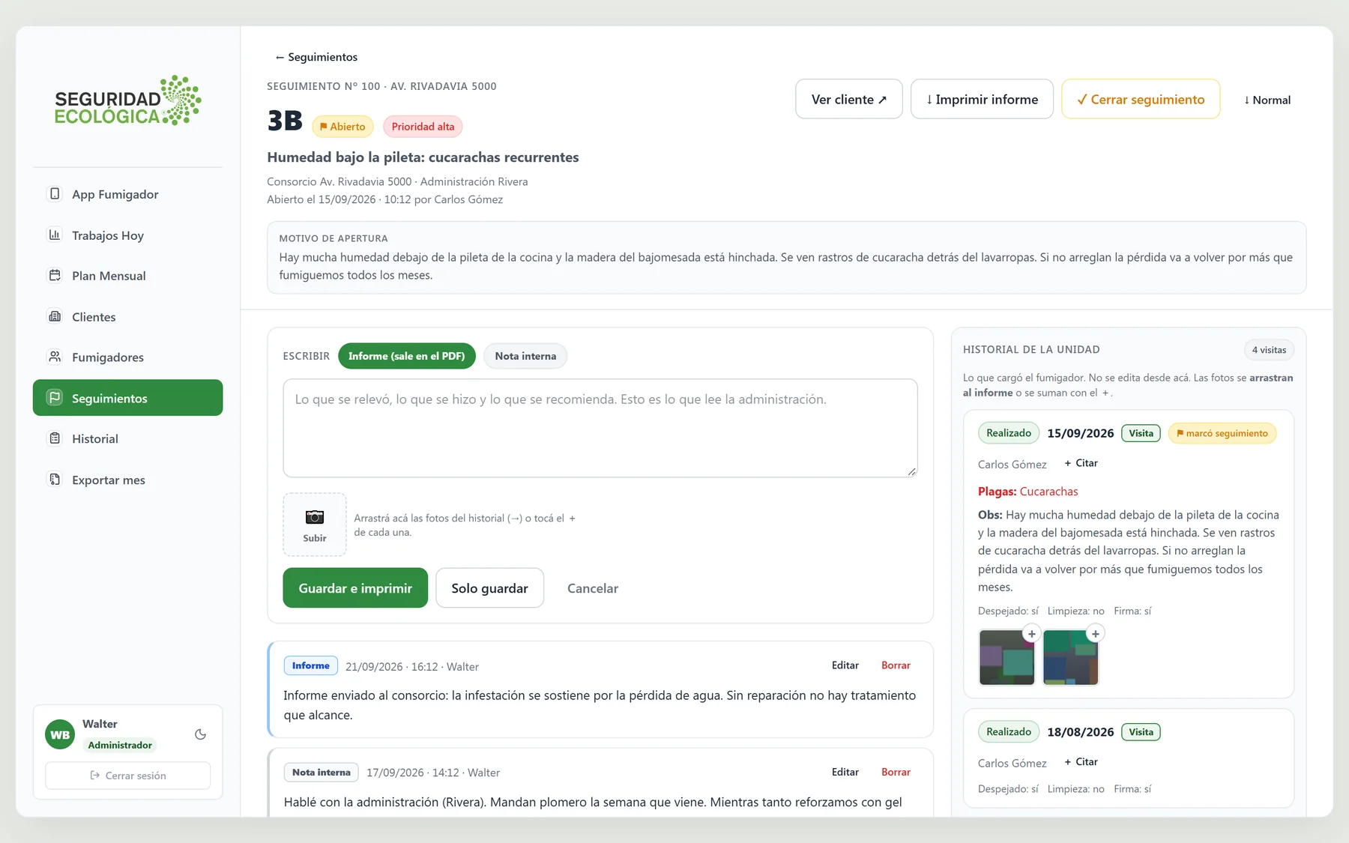Edit the 21/09/2026 Informe entry
The width and height of the screenshot is (1349, 843).
[845, 665]
